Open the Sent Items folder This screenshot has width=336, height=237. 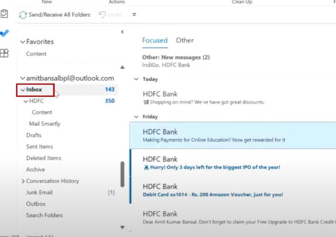pos(40,146)
